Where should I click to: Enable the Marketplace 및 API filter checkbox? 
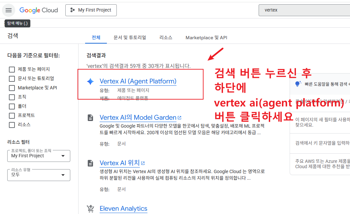pos(12,88)
